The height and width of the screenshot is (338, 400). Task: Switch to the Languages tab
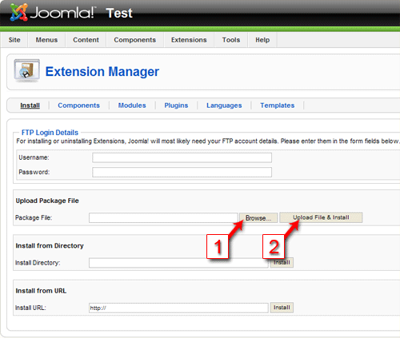click(224, 105)
